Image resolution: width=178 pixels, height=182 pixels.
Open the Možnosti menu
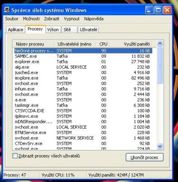coord(31,19)
